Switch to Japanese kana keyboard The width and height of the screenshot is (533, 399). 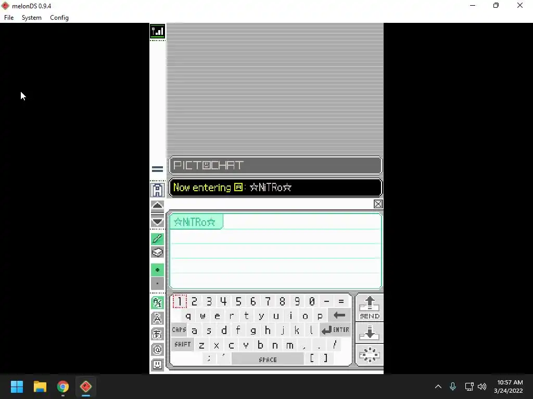tap(157, 334)
